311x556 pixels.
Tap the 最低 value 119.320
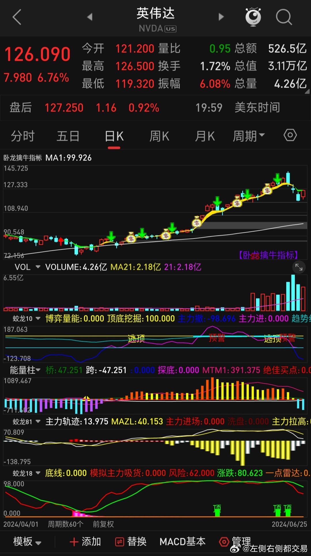click(x=135, y=84)
